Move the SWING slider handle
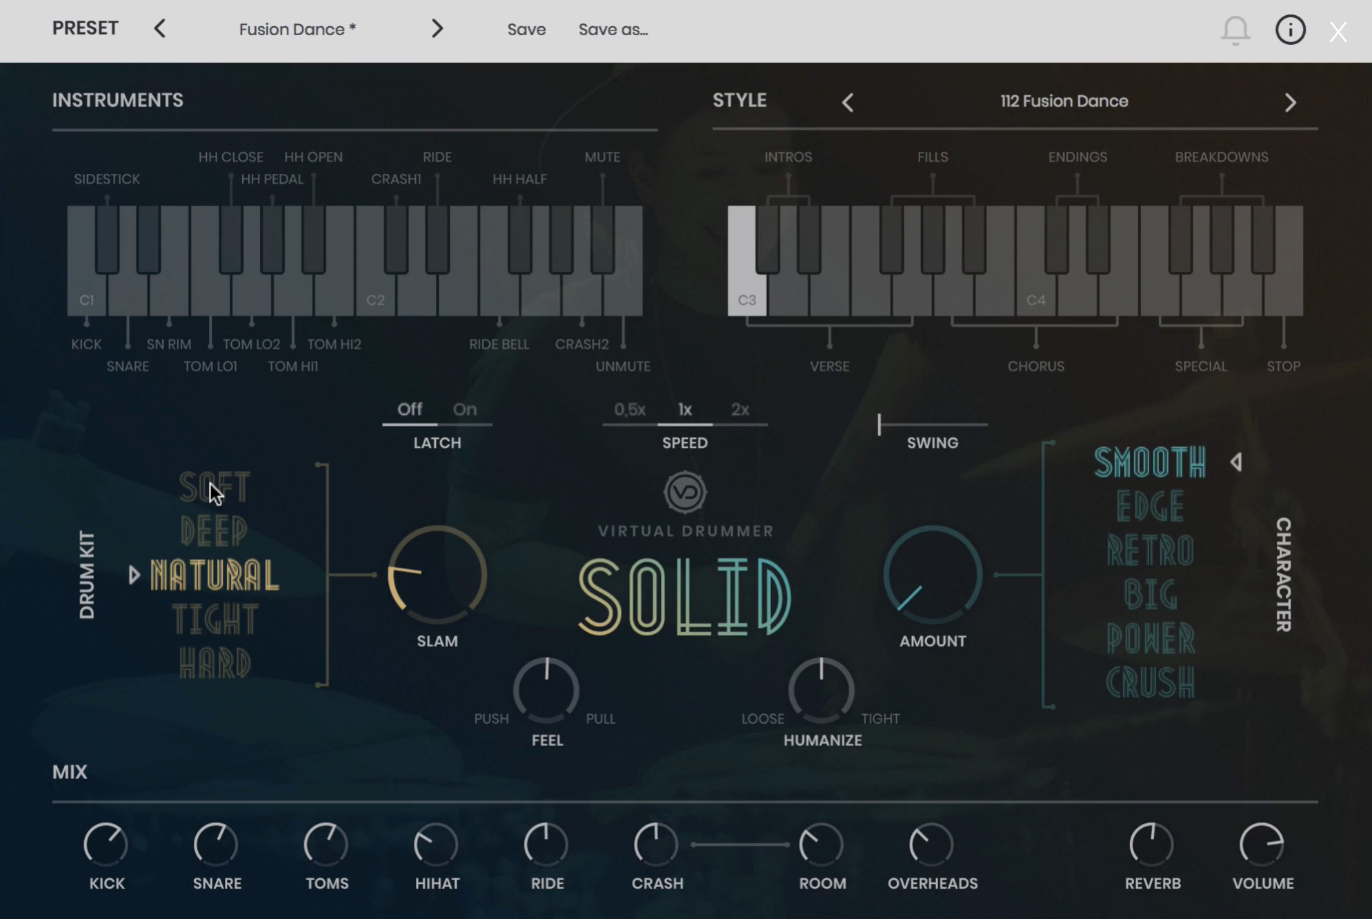Image resolution: width=1372 pixels, height=919 pixels. coord(880,424)
